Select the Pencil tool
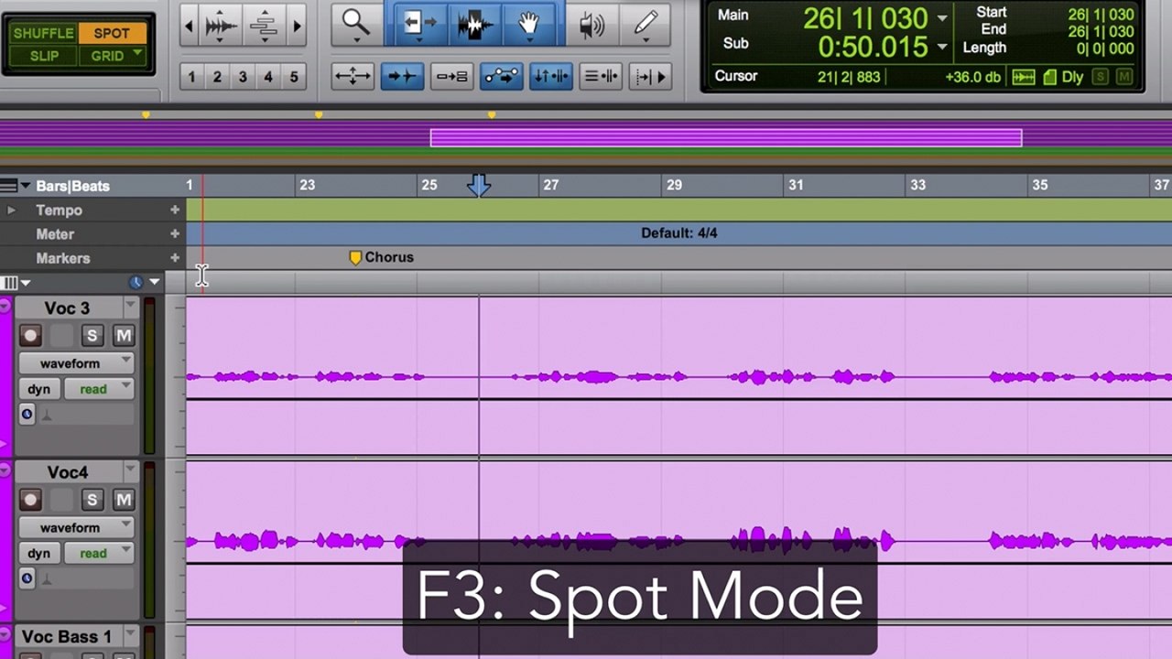 point(646,23)
